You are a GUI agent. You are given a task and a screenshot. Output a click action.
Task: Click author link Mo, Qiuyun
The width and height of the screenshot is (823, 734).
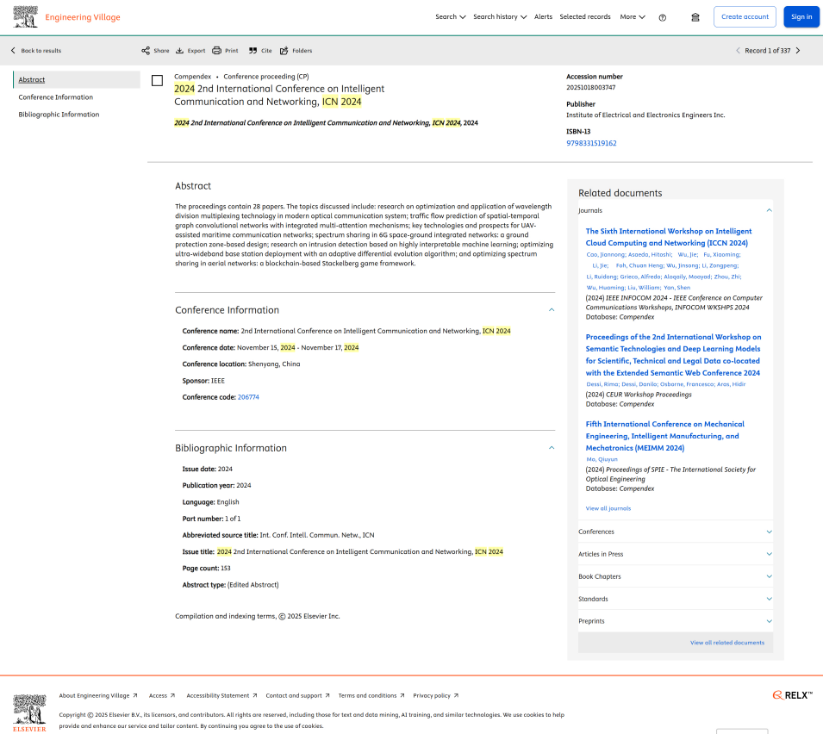[602, 459]
